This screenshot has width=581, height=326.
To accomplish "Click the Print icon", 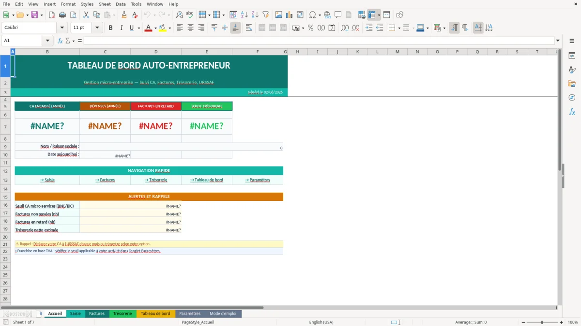I will [x=62, y=15].
